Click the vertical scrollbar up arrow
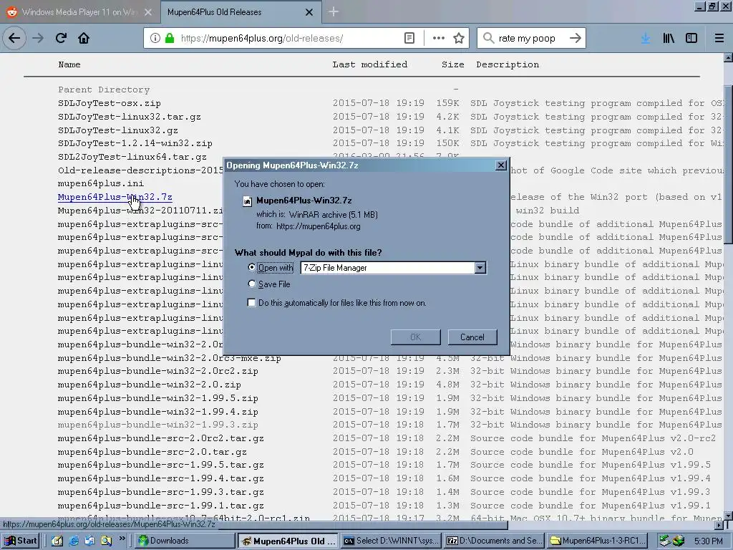 click(x=728, y=57)
